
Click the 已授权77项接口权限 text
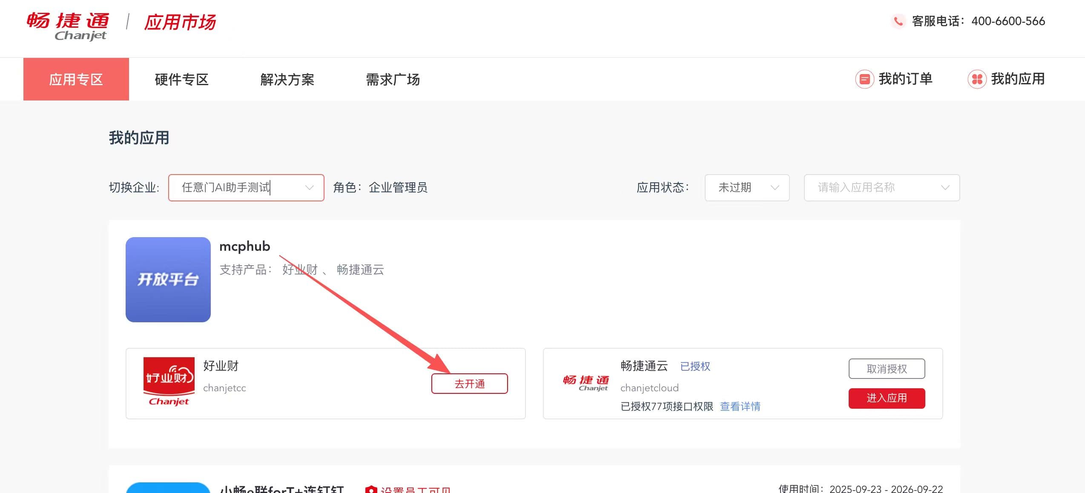pyautogui.click(x=667, y=407)
